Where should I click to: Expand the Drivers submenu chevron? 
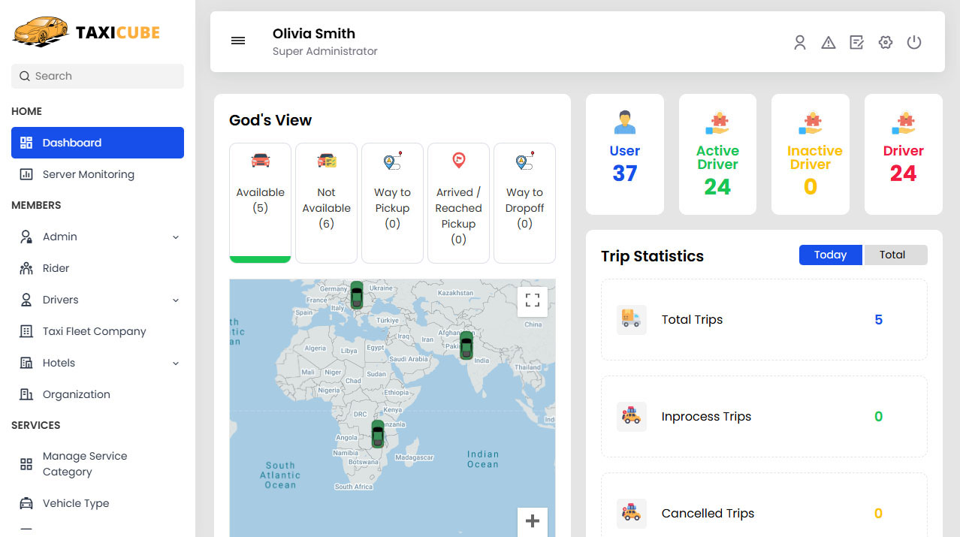click(x=176, y=300)
